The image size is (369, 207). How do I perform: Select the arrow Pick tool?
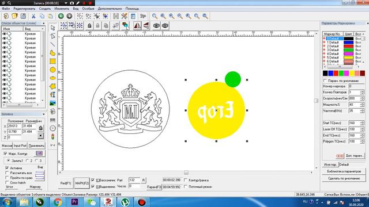coord(52,28)
